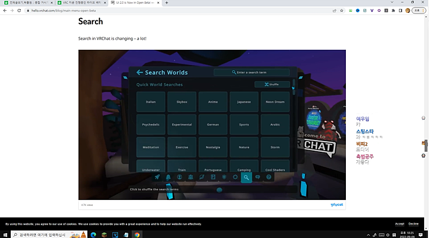
Task: Pick the Meditation search tile
Action: (151, 147)
